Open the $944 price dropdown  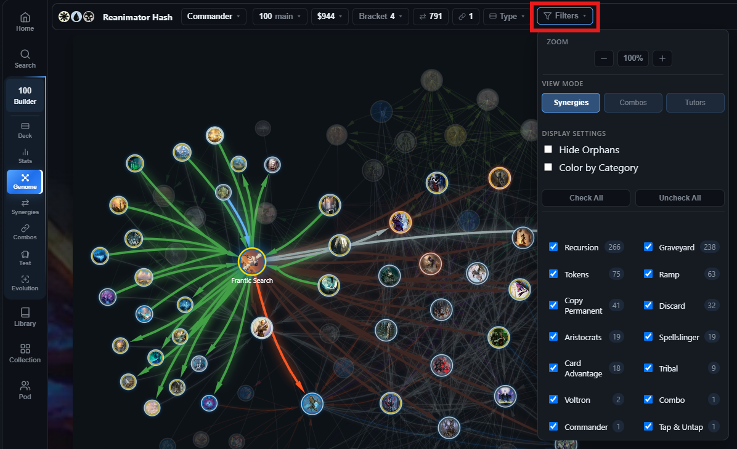(330, 17)
